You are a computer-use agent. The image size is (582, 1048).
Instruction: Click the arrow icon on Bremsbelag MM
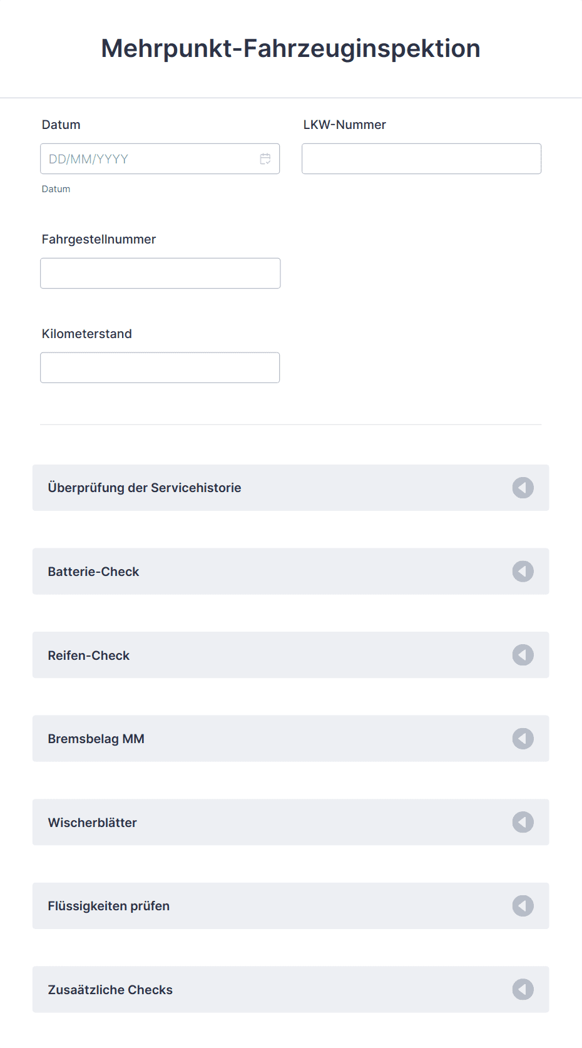pyautogui.click(x=523, y=739)
